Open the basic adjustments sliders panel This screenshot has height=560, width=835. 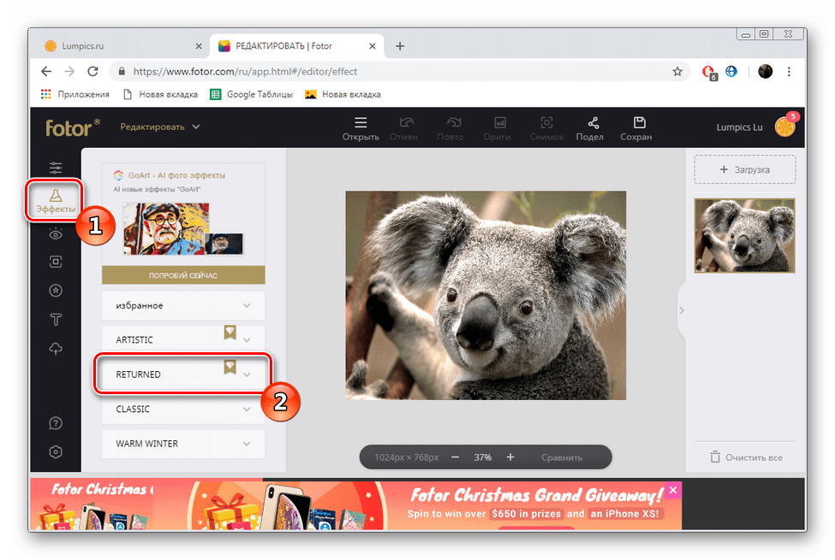(x=56, y=168)
